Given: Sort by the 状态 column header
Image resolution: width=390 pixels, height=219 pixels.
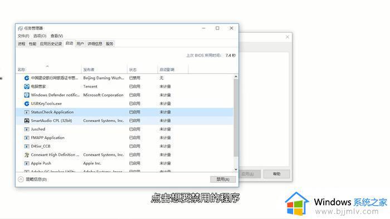Looking at the screenshot, I should [x=142, y=69].
